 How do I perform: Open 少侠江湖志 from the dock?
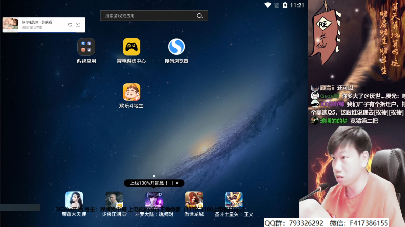[x=114, y=200]
